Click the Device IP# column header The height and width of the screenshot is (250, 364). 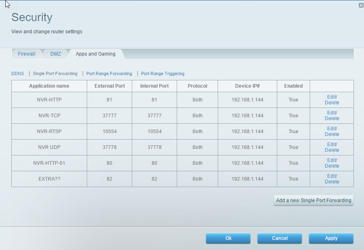click(248, 86)
